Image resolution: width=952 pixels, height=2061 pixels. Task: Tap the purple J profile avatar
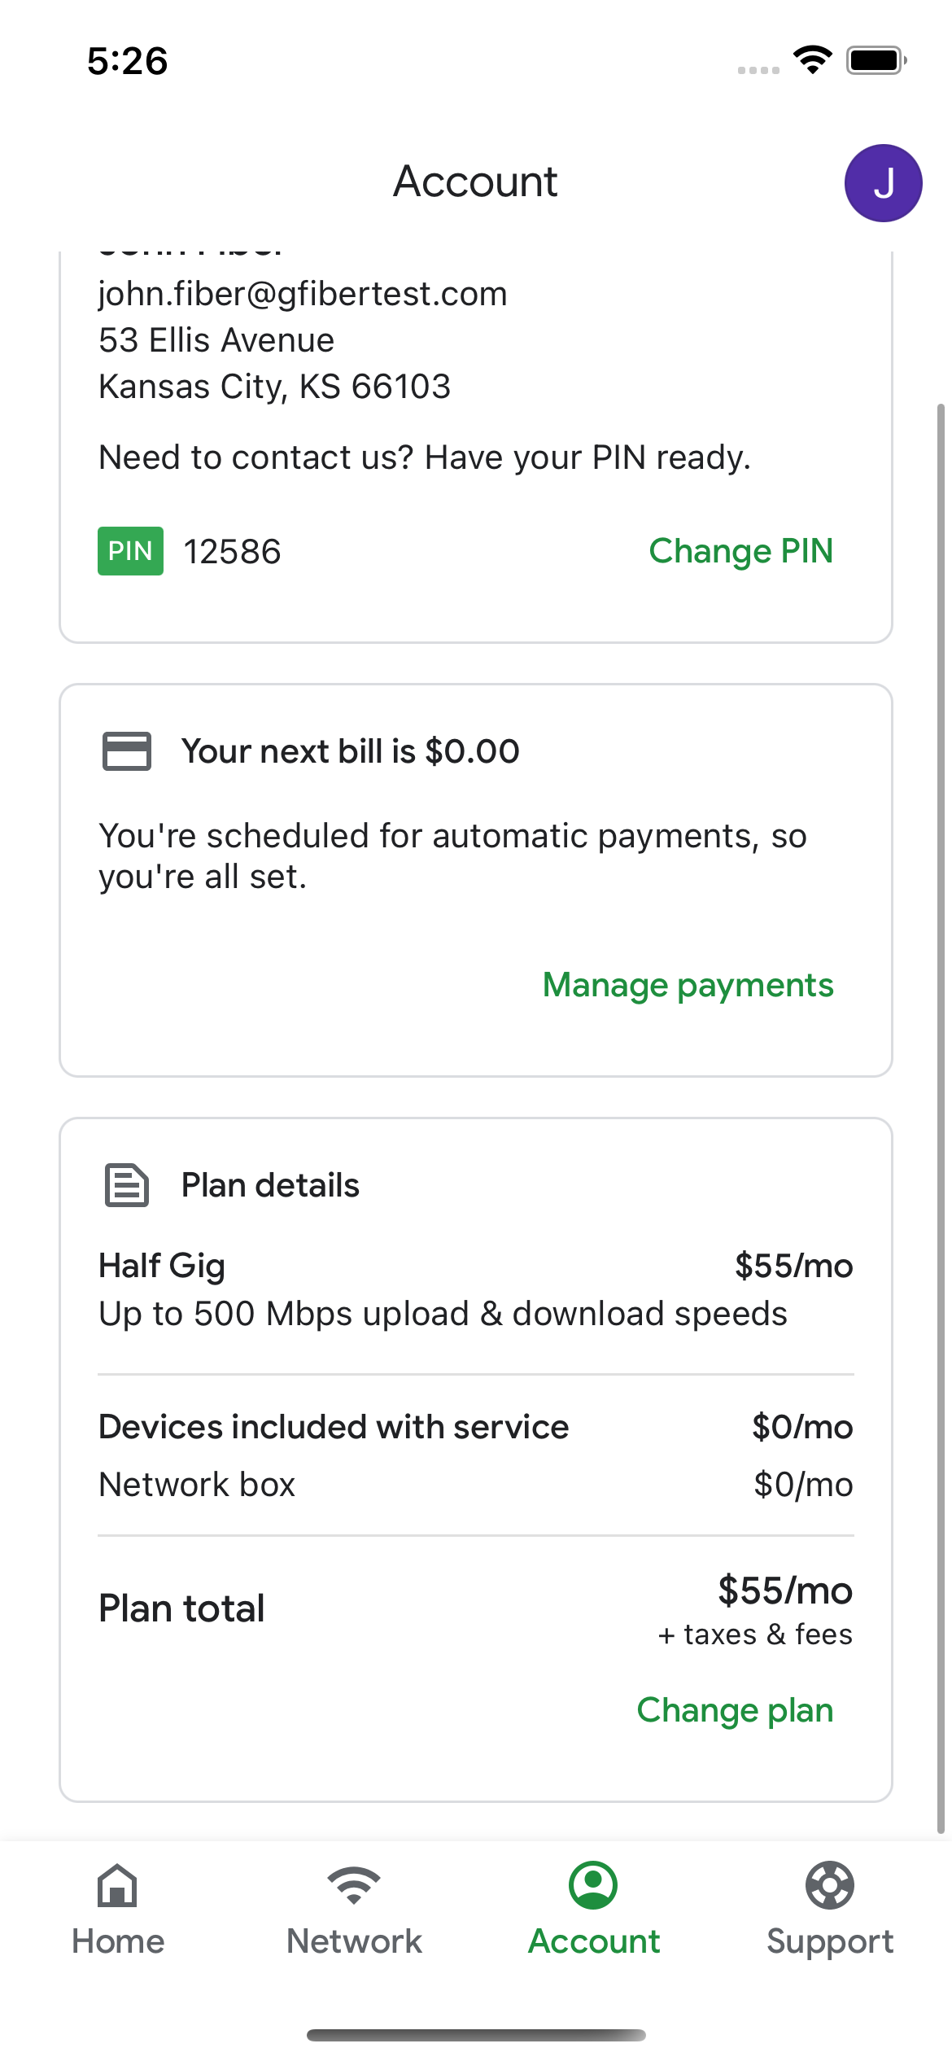coord(883,183)
